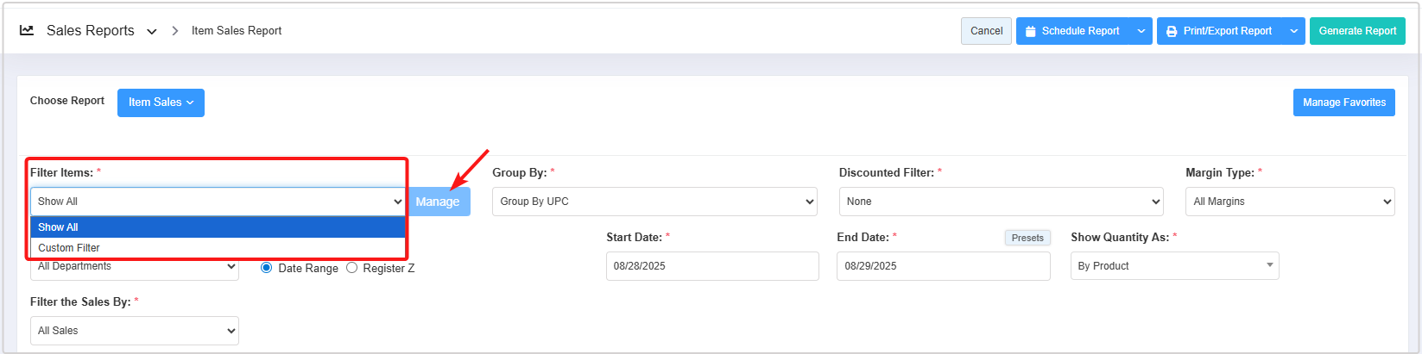
Task: Click the Start Date input field
Action: pyautogui.click(x=711, y=266)
